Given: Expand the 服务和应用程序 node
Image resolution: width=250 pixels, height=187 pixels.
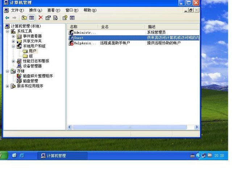Looking at the screenshot, I should tap(7, 86).
